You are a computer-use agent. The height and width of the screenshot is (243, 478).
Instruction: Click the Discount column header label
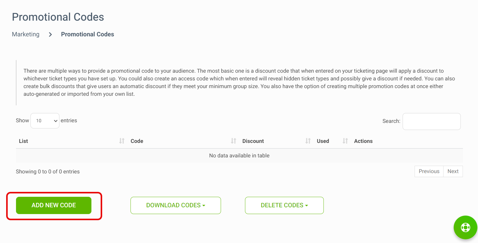click(253, 141)
